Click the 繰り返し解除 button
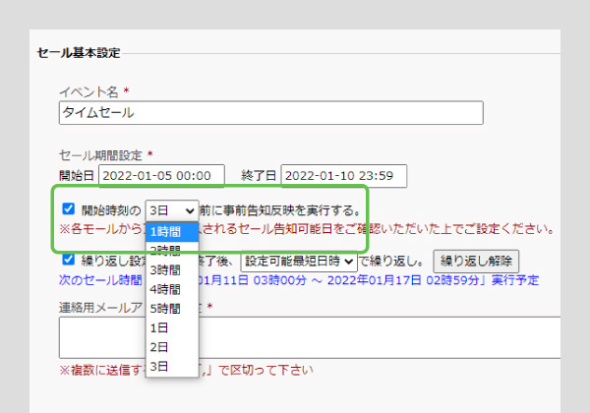 click(x=476, y=261)
